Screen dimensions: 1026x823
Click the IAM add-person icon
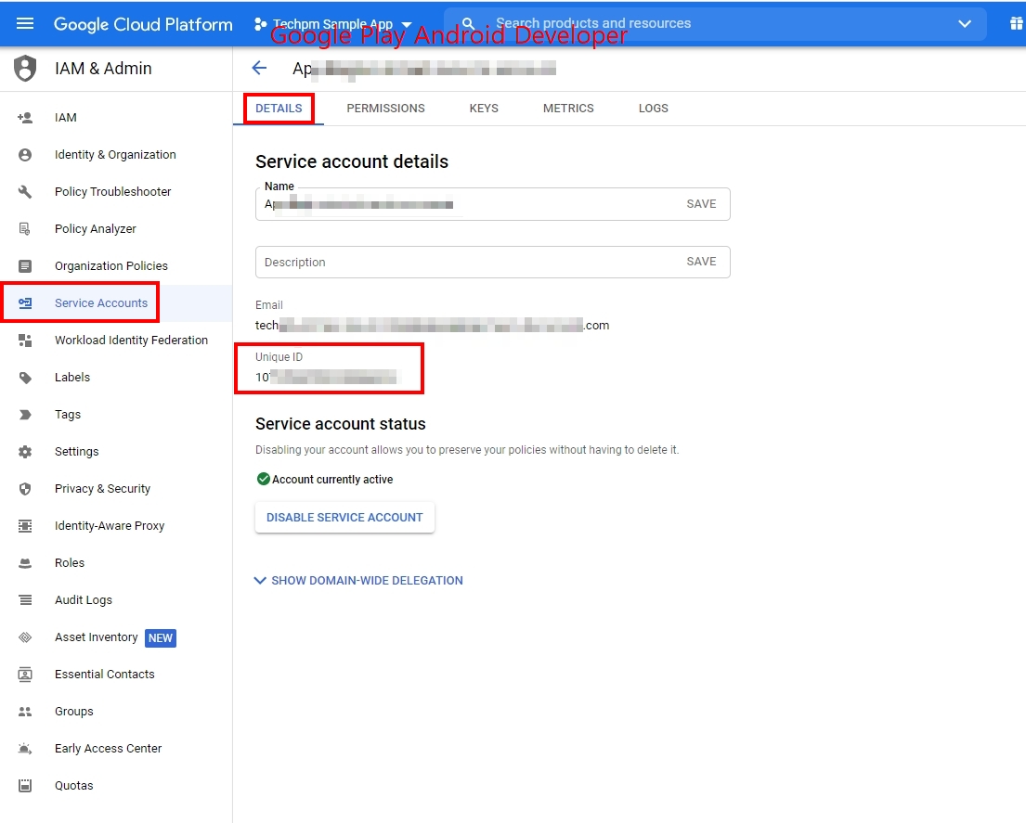pos(25,118)
